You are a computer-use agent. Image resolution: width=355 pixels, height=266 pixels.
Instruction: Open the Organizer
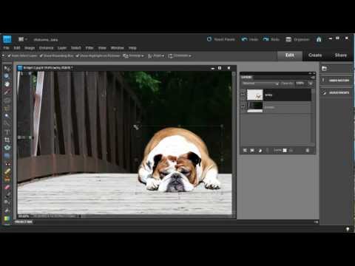297,39
